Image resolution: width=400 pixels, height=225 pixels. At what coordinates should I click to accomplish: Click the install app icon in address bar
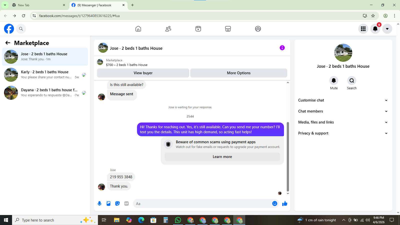pos(365,16)
